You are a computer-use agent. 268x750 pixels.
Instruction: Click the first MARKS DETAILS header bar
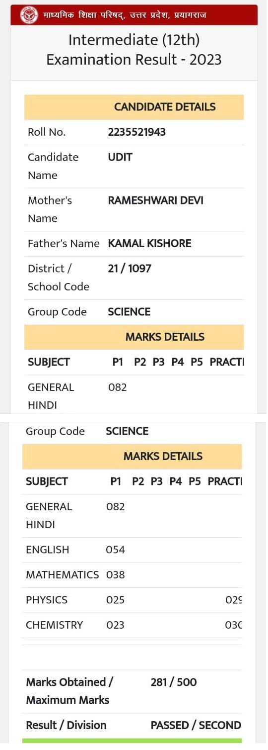pos(134,337)
